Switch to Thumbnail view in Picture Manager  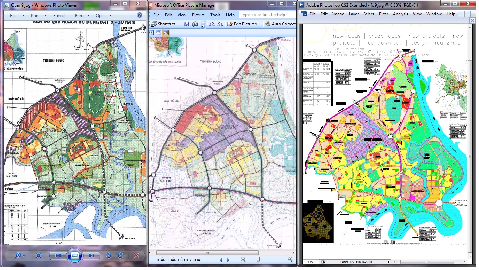[151, 33]
